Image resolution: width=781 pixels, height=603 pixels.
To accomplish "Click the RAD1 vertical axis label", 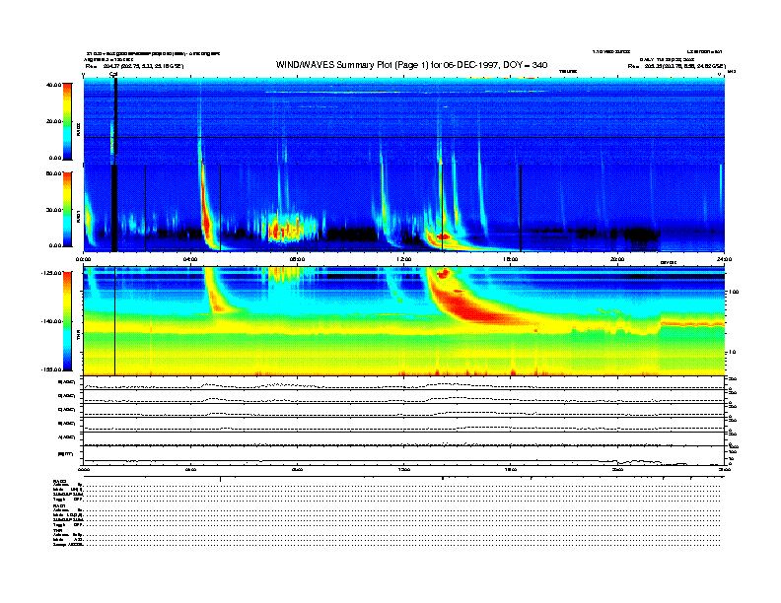I will click(79, 216).
